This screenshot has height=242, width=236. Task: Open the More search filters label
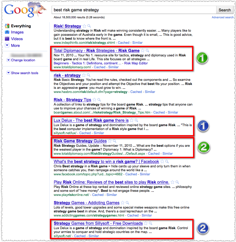(x=15, y=46)
